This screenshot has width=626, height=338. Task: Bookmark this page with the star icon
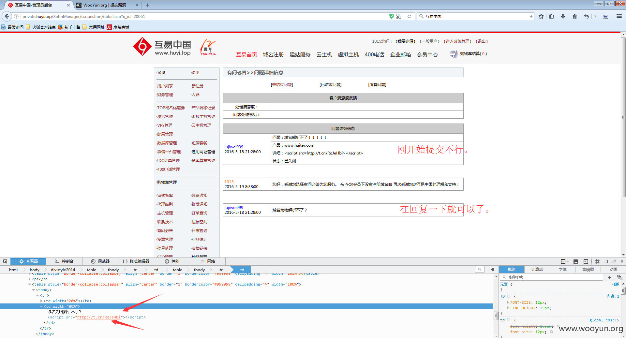(x=541, y=16)
